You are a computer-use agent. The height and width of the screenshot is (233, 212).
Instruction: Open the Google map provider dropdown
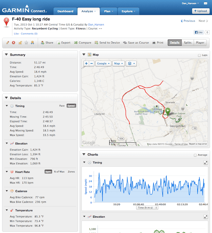(x=103, y=63)
